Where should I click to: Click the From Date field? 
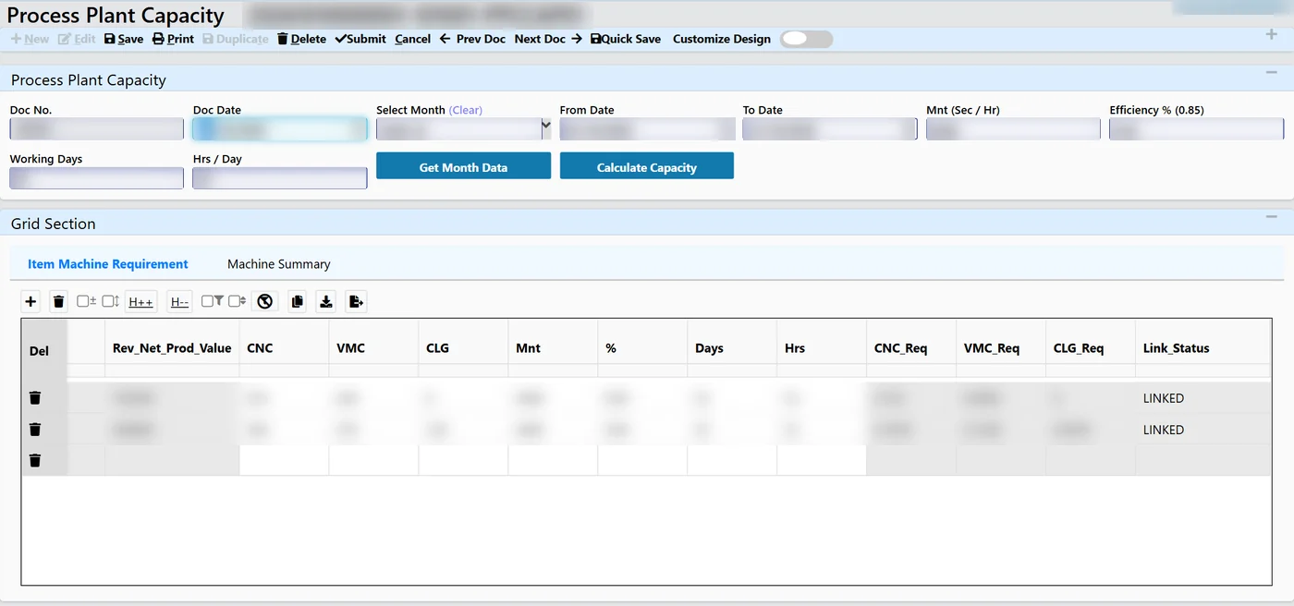point(646,129)
